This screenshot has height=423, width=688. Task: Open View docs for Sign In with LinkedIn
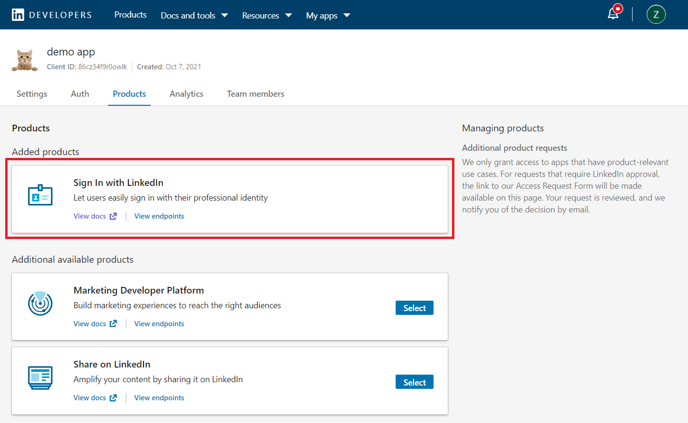[x=95, y=216]
